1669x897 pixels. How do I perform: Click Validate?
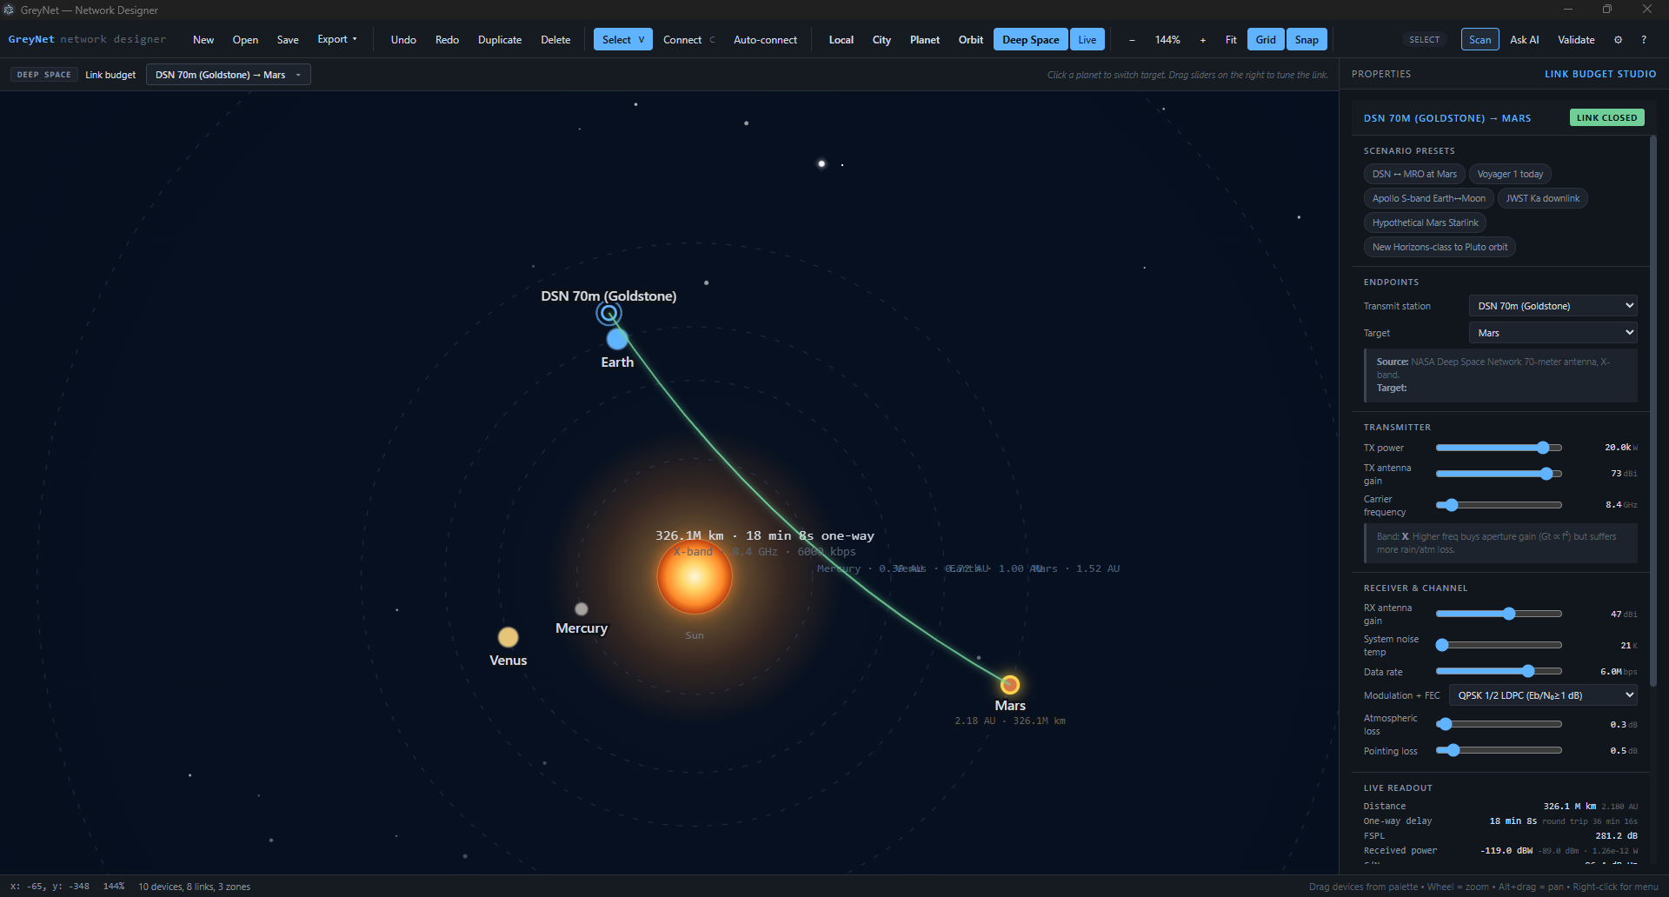coord(1576,40)
